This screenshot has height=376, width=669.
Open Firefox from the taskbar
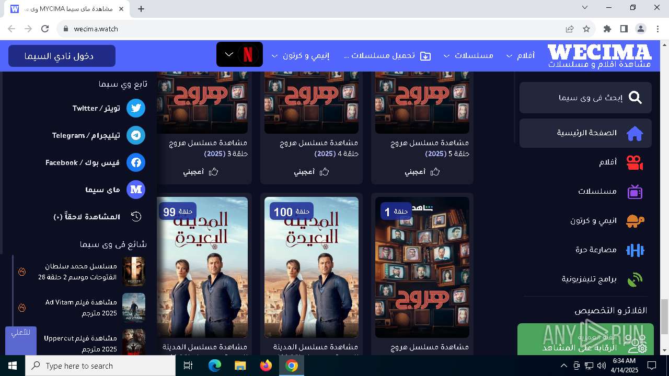266,366
